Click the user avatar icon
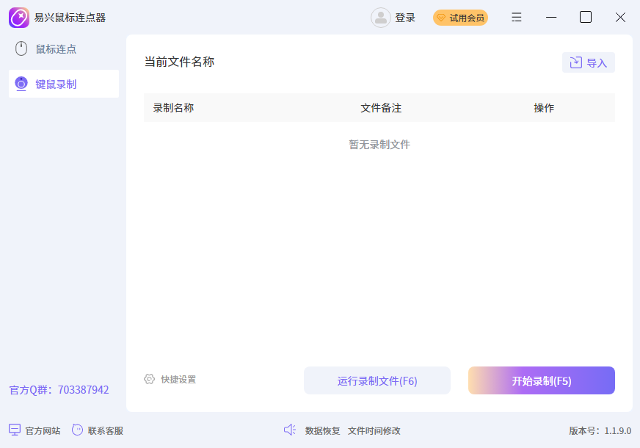Viewport: 640px width, 448px height. (x=380, y=18)
